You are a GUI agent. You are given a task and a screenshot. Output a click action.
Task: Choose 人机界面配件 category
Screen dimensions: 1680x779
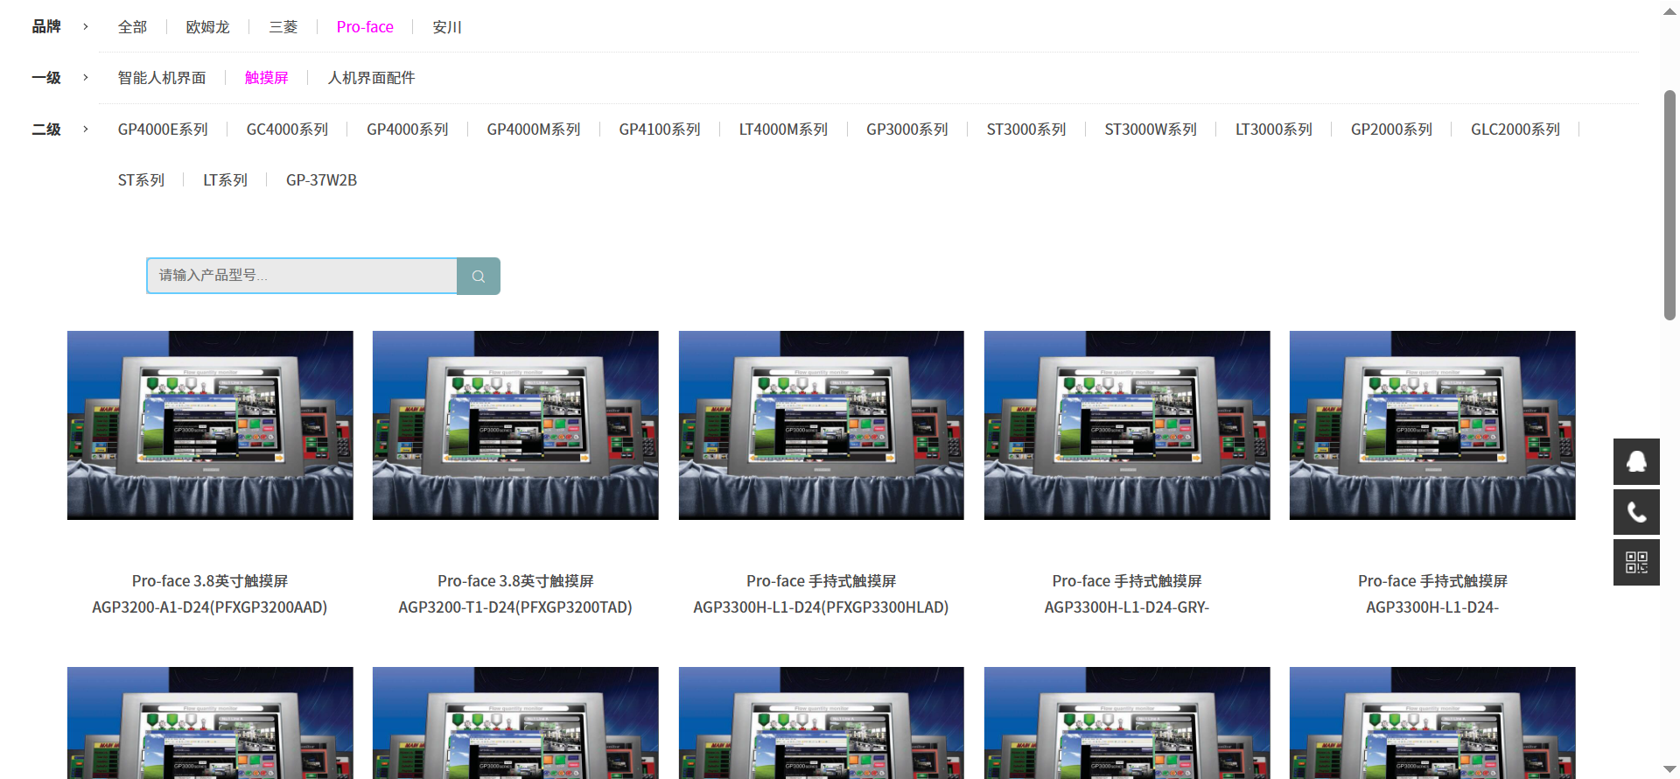point(371,78)
